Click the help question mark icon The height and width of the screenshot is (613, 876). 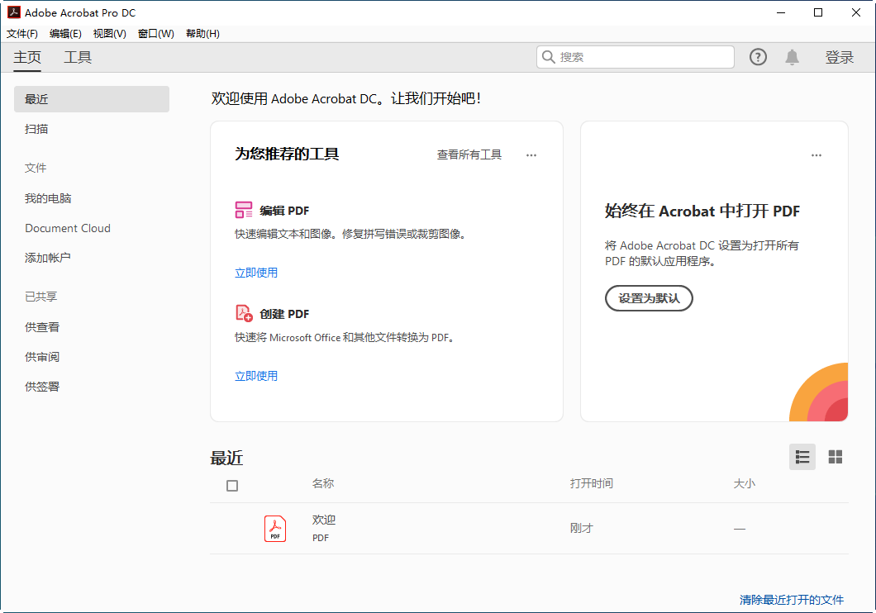coord(758,57)
